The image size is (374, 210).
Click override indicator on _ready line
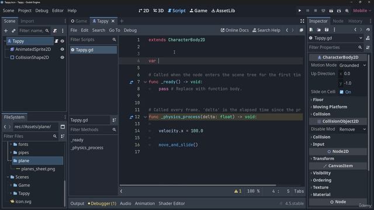[x=131, y=82]
